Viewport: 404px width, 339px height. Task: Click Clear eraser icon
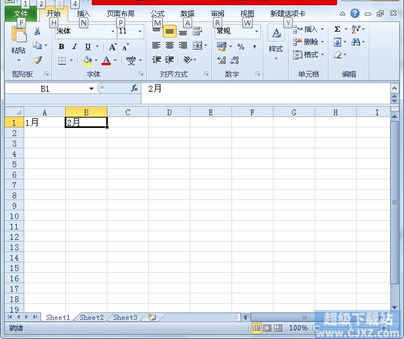click(338, 55)
